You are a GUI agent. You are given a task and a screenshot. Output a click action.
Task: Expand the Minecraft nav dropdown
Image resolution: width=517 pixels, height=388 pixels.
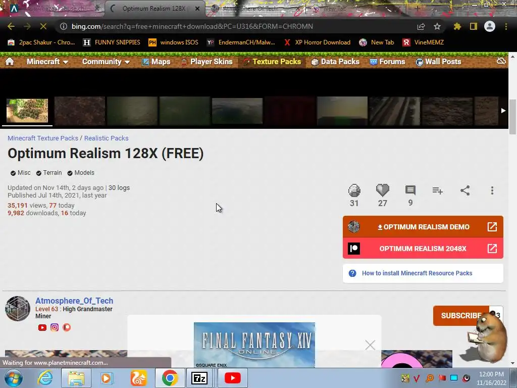pos(47,61)
